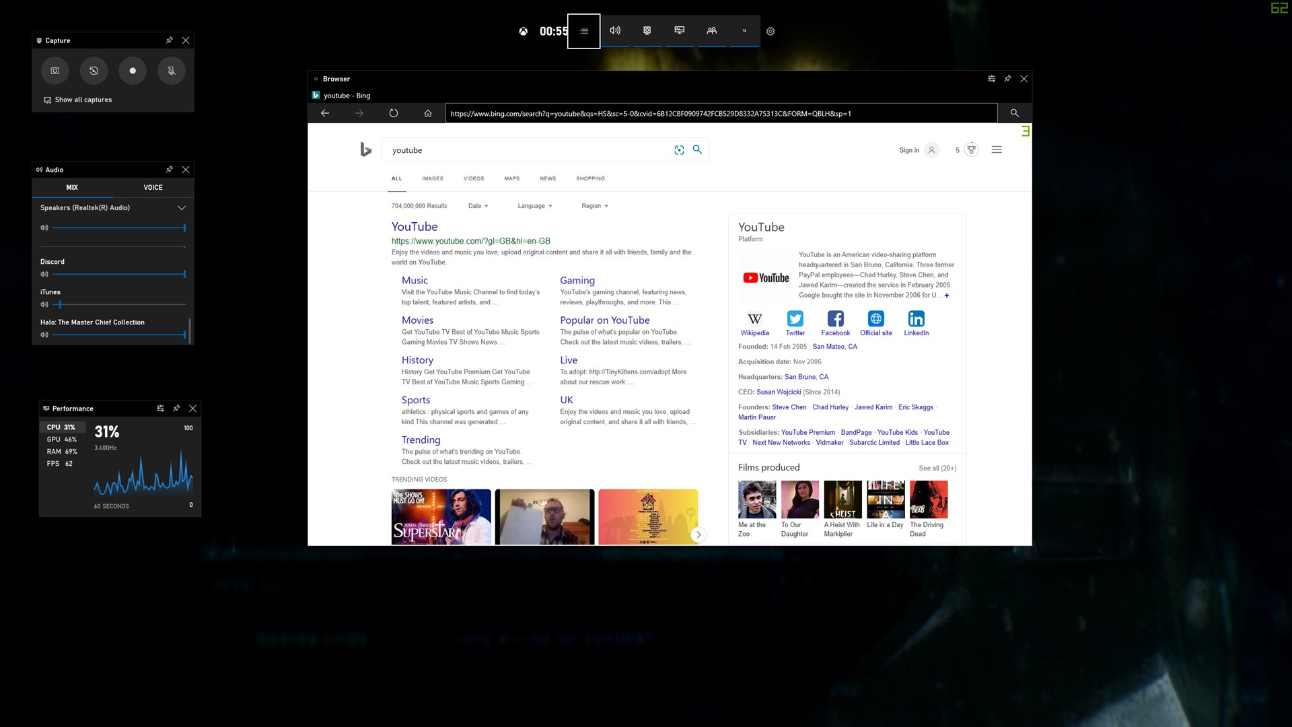Expand the Language filter dropdown

pyautogui.click(x=534, y=205)
